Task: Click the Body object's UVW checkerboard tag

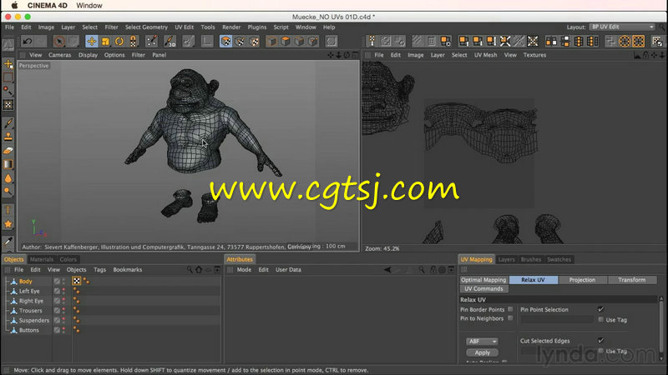Action: click(77, 281)
